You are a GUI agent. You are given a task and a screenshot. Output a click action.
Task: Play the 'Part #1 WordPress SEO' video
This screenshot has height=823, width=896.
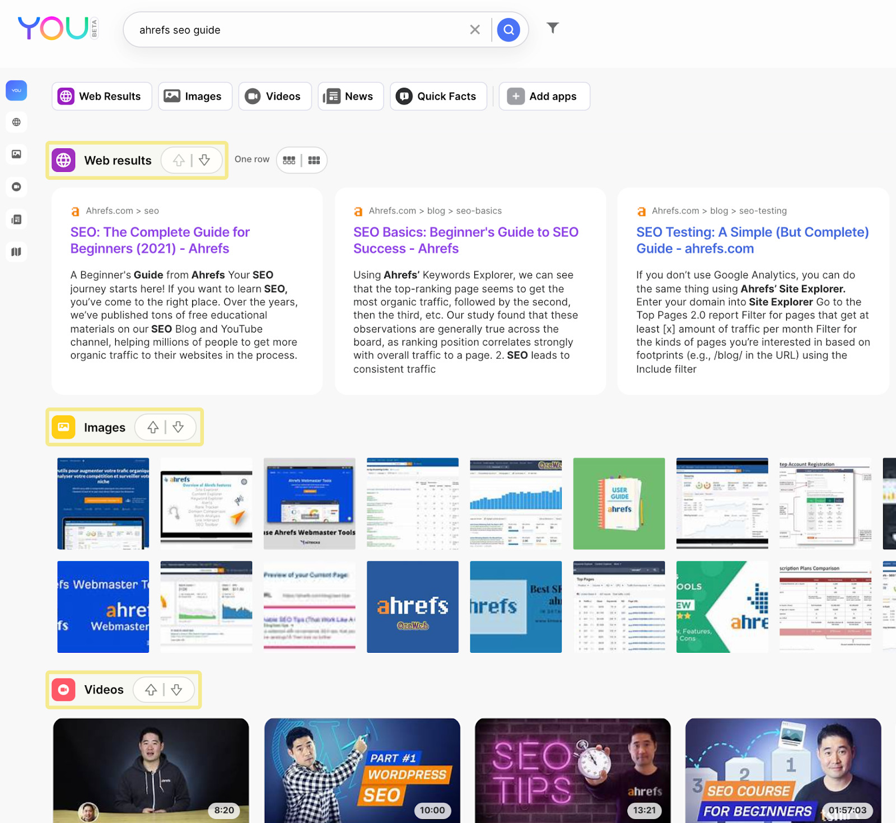tap(362, 770)
